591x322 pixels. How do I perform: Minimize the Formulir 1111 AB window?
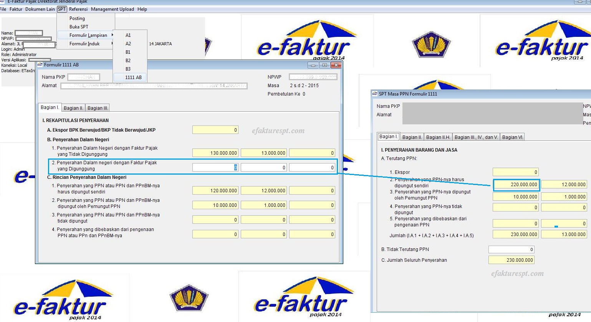coord(313,65)
